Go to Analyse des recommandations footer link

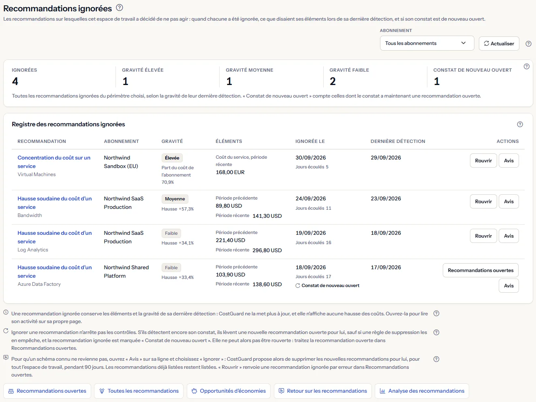[x=422, y=391]
